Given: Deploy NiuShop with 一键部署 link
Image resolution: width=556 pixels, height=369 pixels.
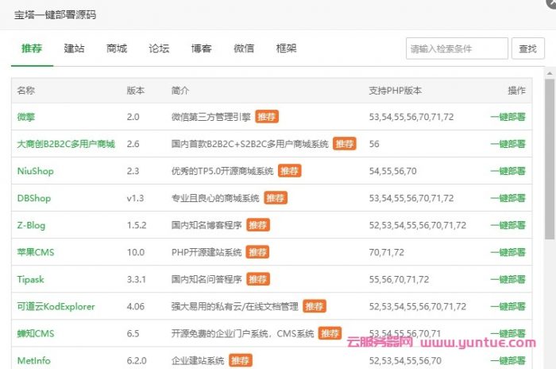Looking at the screenshot, I should coord(508,171).
